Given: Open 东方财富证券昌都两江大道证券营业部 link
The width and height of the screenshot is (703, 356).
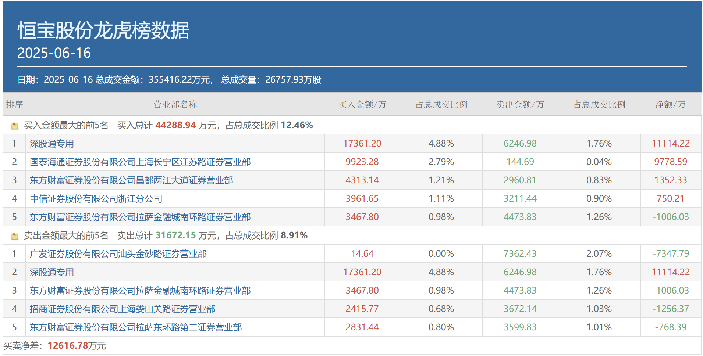Looking at the screenshot, I should click(x=131, y=180).
